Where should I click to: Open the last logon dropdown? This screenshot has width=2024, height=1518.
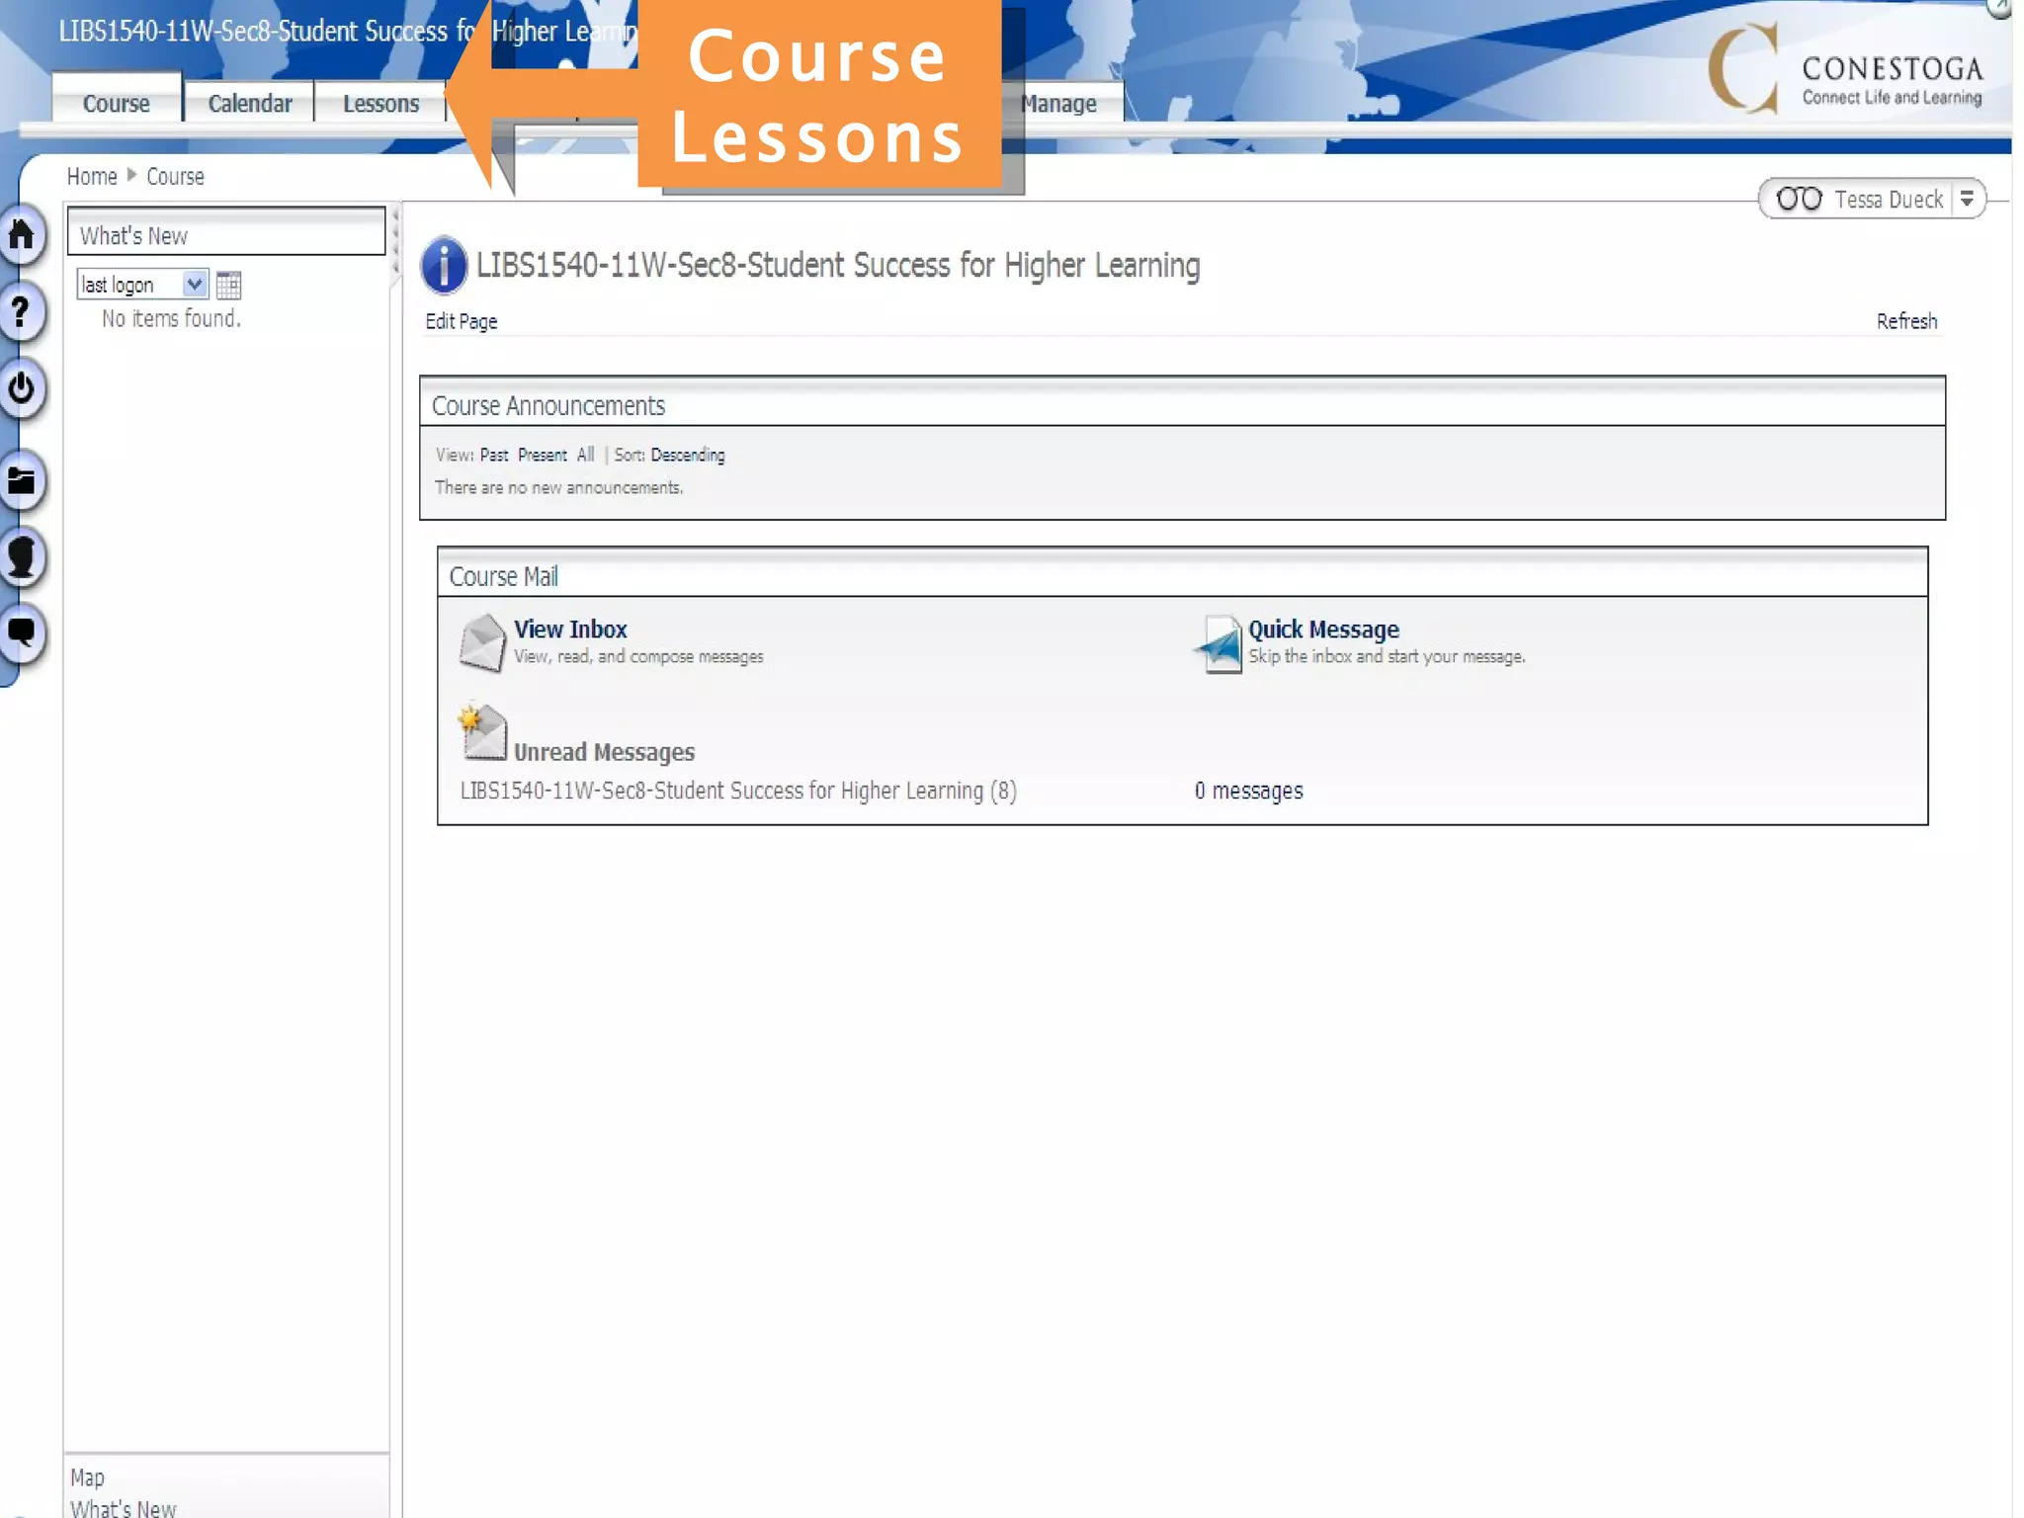click(x=142, y=285)
